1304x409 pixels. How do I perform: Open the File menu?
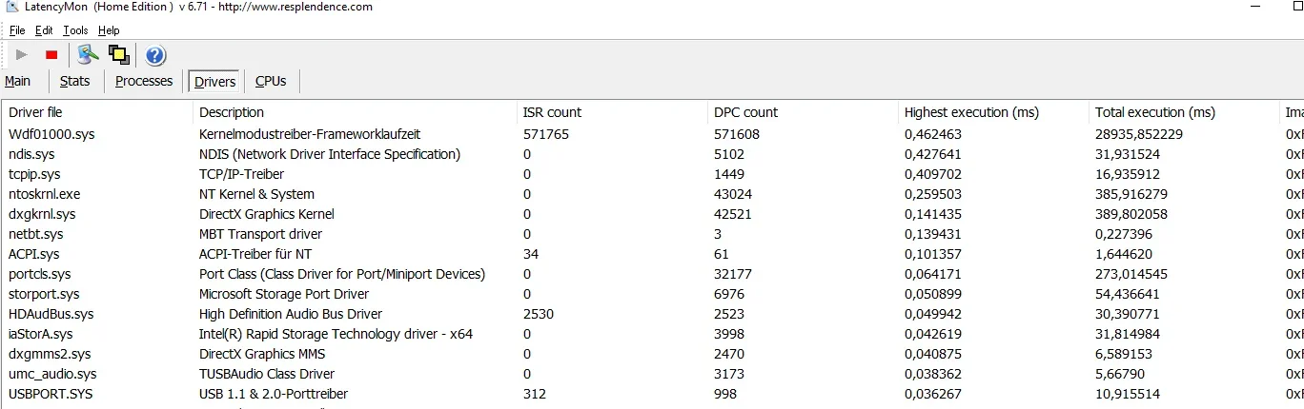pyautogui.click(x=17, y=30)
